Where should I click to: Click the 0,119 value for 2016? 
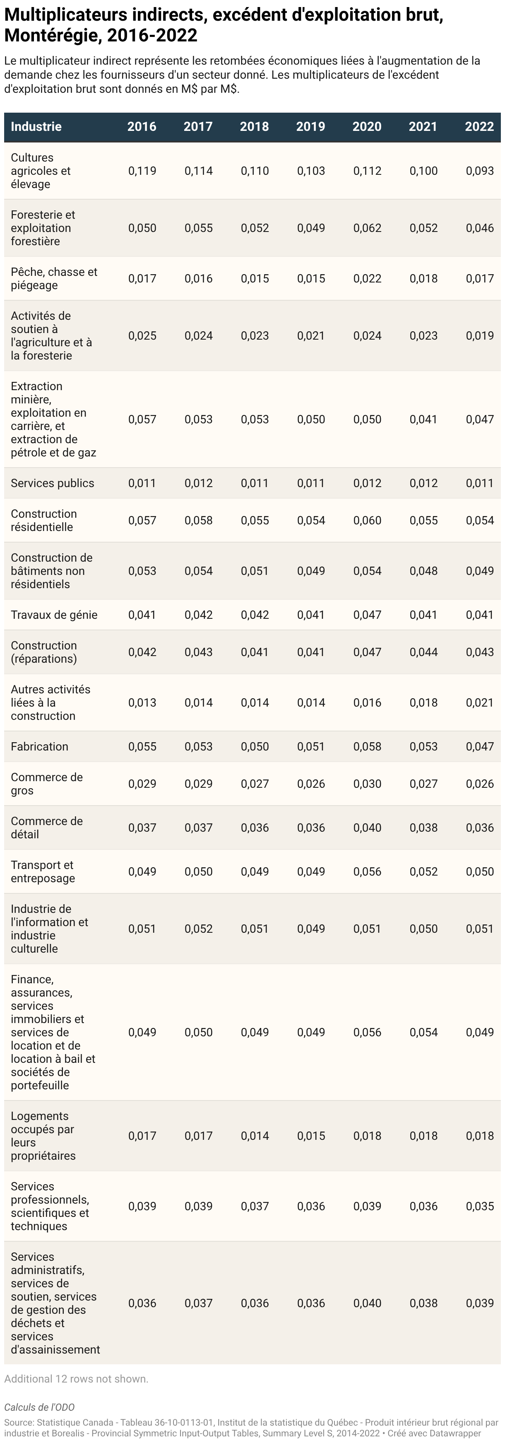tap(142, 171)
